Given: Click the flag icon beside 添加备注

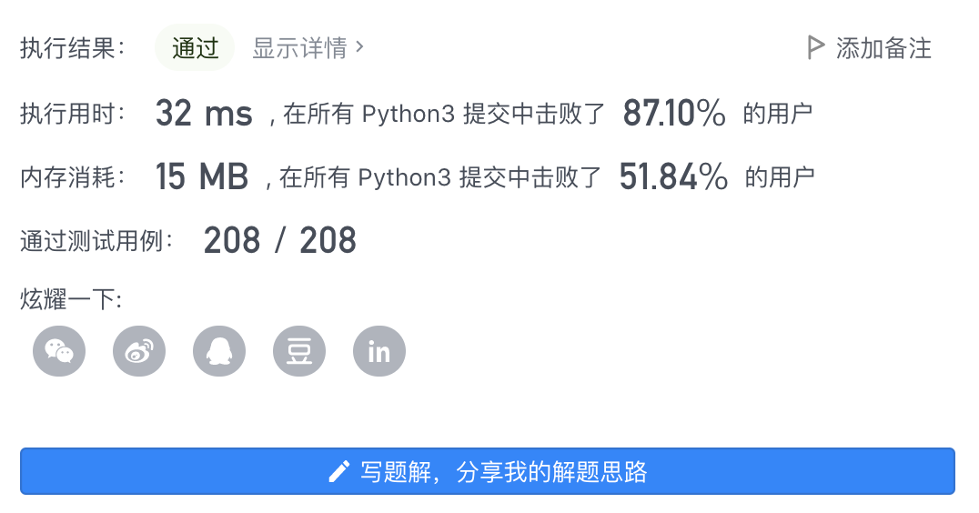Looking at the screenshot, I should point(816,47).
